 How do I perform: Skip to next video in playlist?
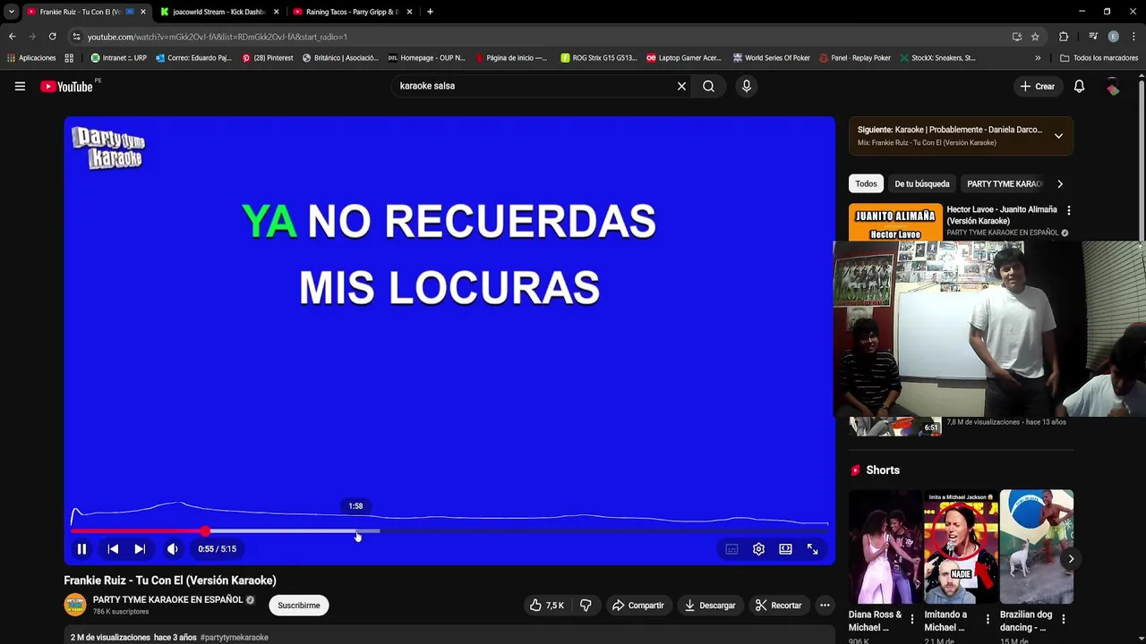(x=140, y=549)
